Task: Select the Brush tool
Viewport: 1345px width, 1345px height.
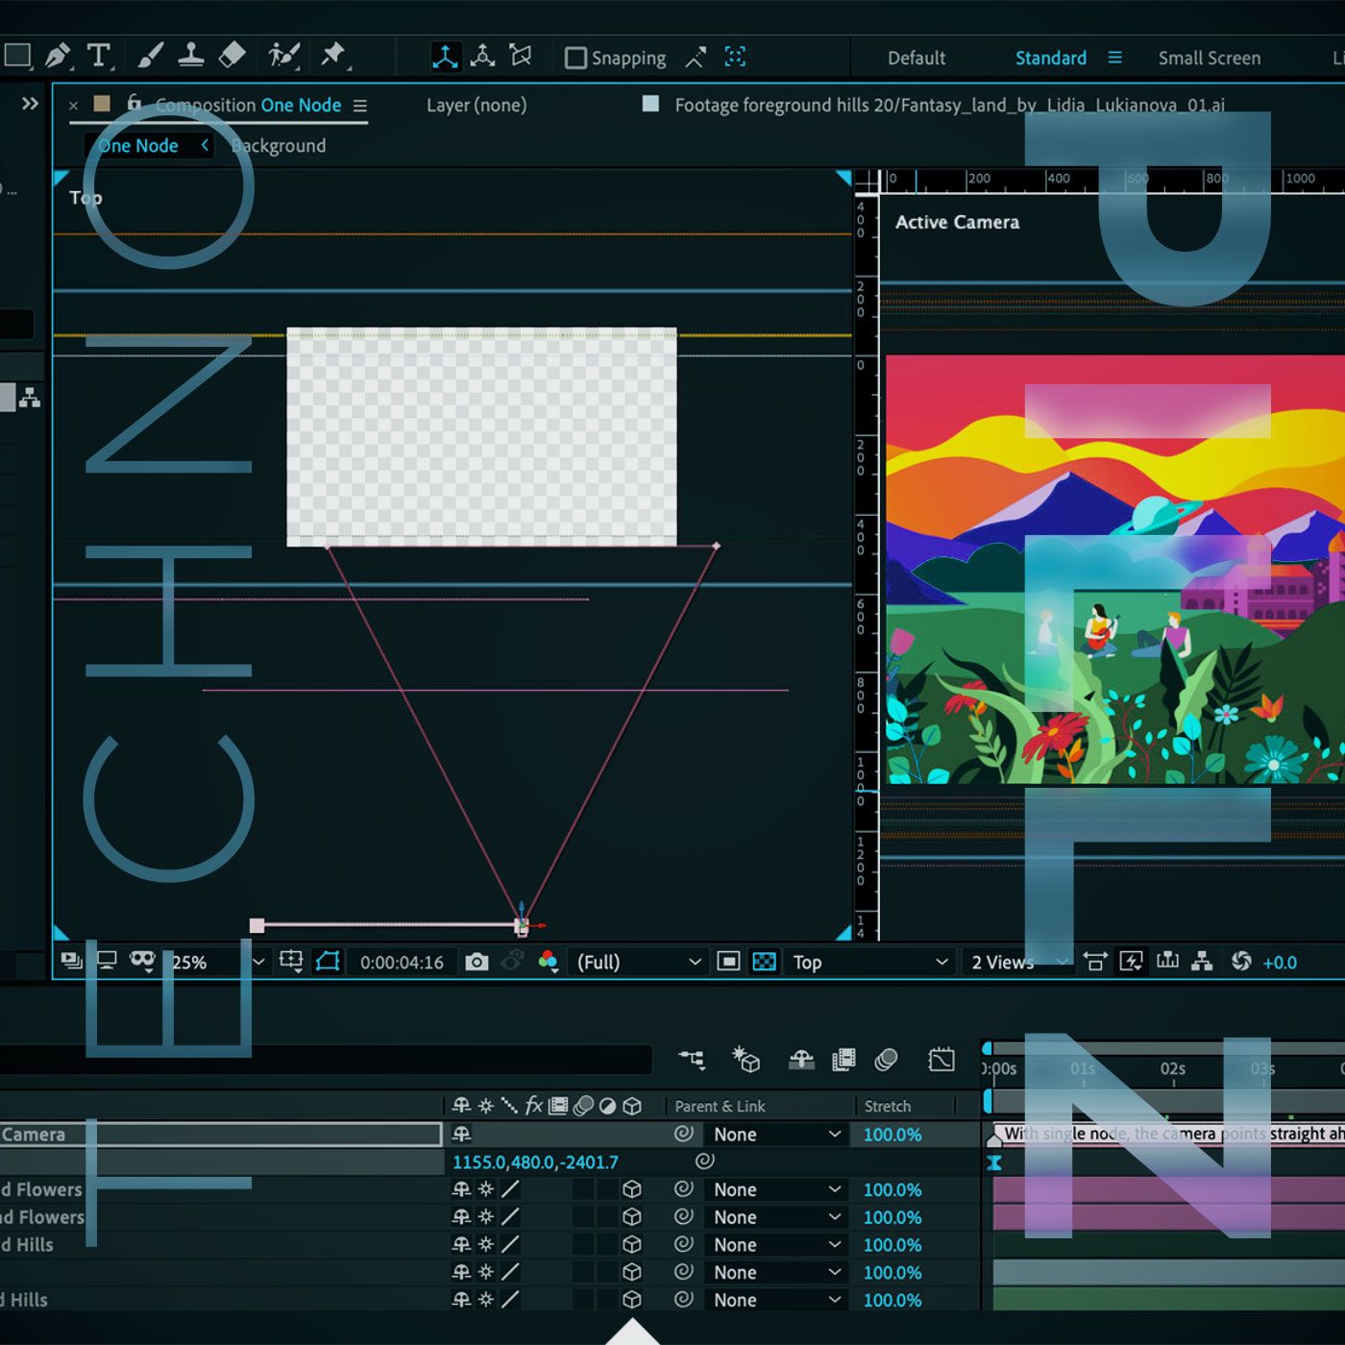Action: tap(150, 56)
